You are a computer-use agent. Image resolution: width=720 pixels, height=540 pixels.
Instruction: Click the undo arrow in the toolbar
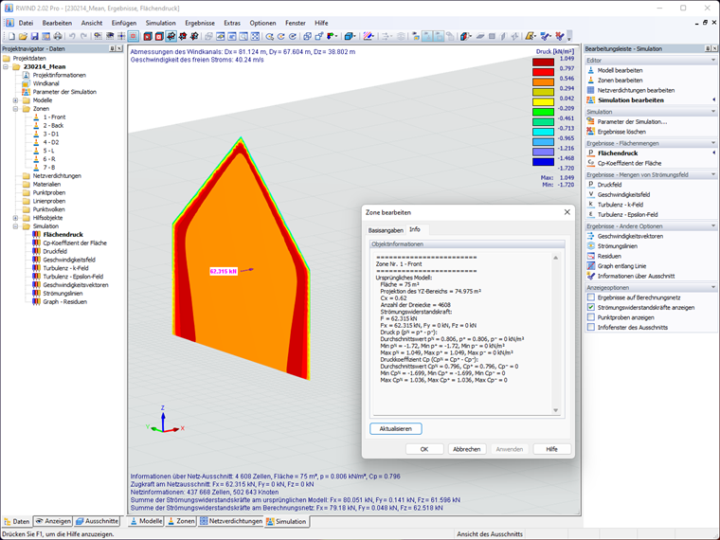(x=72, y=36)
